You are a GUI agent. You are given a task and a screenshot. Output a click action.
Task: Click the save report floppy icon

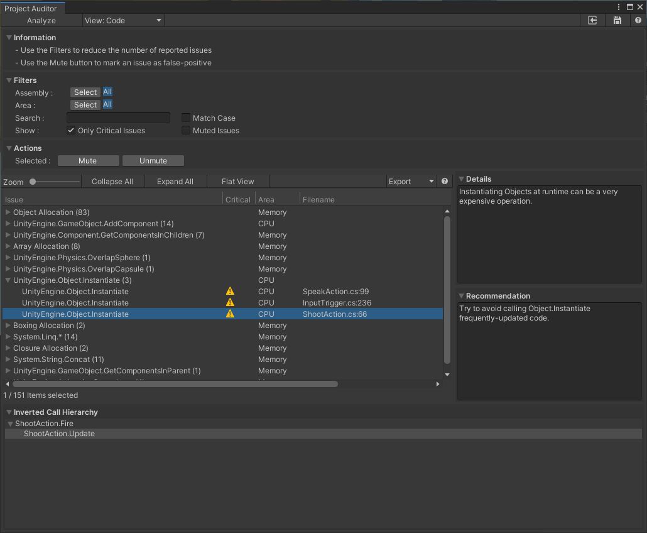(617, 20)
